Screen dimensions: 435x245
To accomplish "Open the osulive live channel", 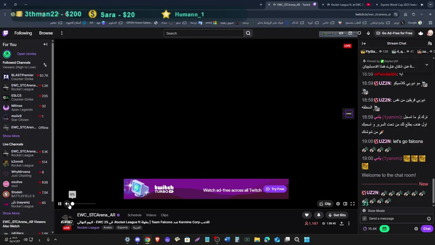I will [x=25, y=184].
